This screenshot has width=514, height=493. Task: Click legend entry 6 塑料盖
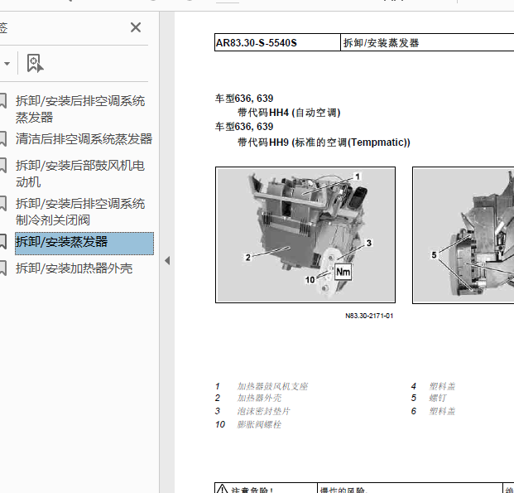point(434,411)
